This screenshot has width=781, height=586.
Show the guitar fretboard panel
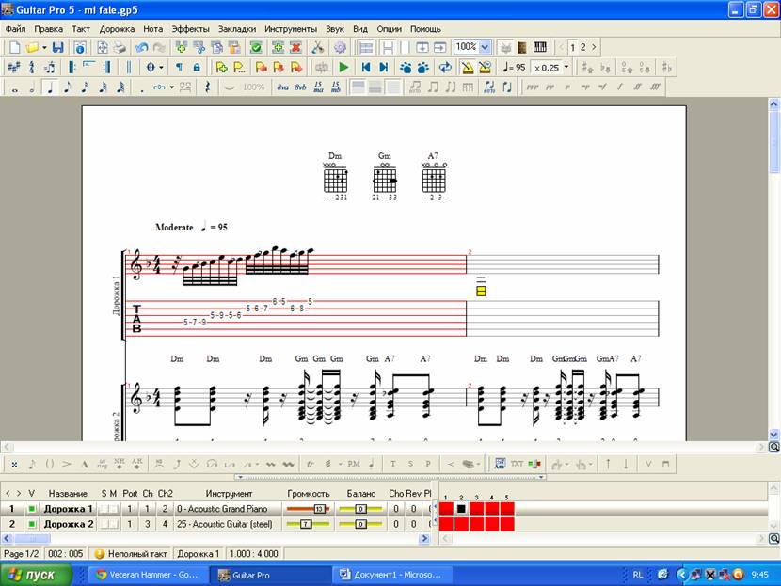(522, 47)
